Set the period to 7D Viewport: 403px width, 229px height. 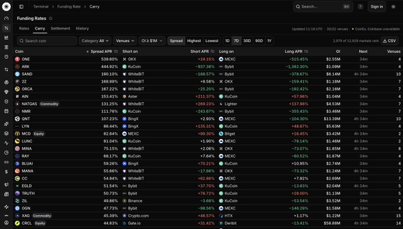tap(236, 41)
